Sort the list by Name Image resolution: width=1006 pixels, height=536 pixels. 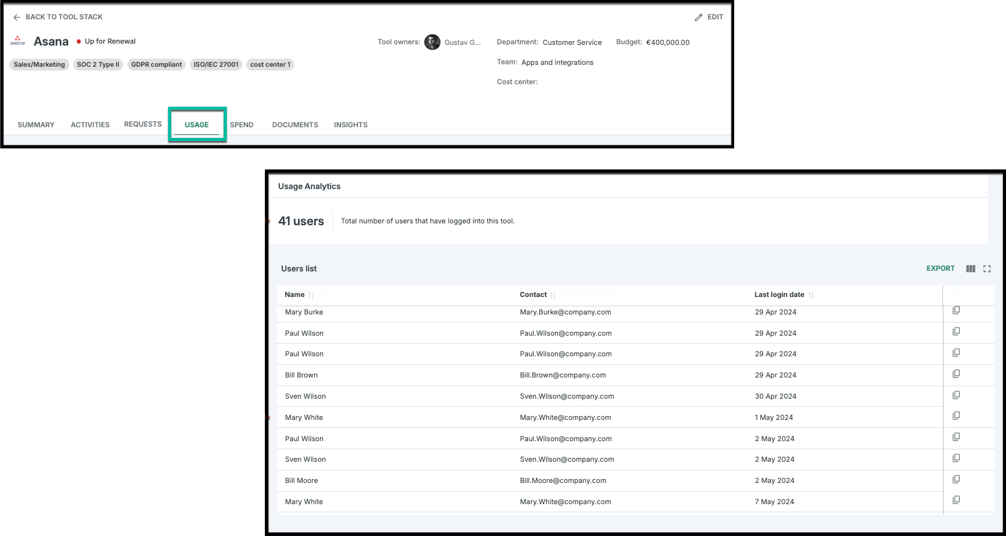pos(311,295)
